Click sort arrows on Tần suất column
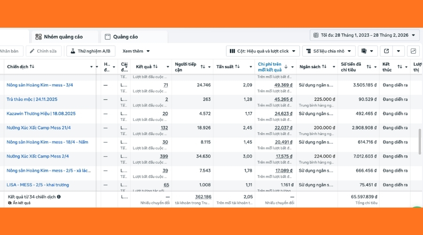423x235 pixels. point(237,67)
